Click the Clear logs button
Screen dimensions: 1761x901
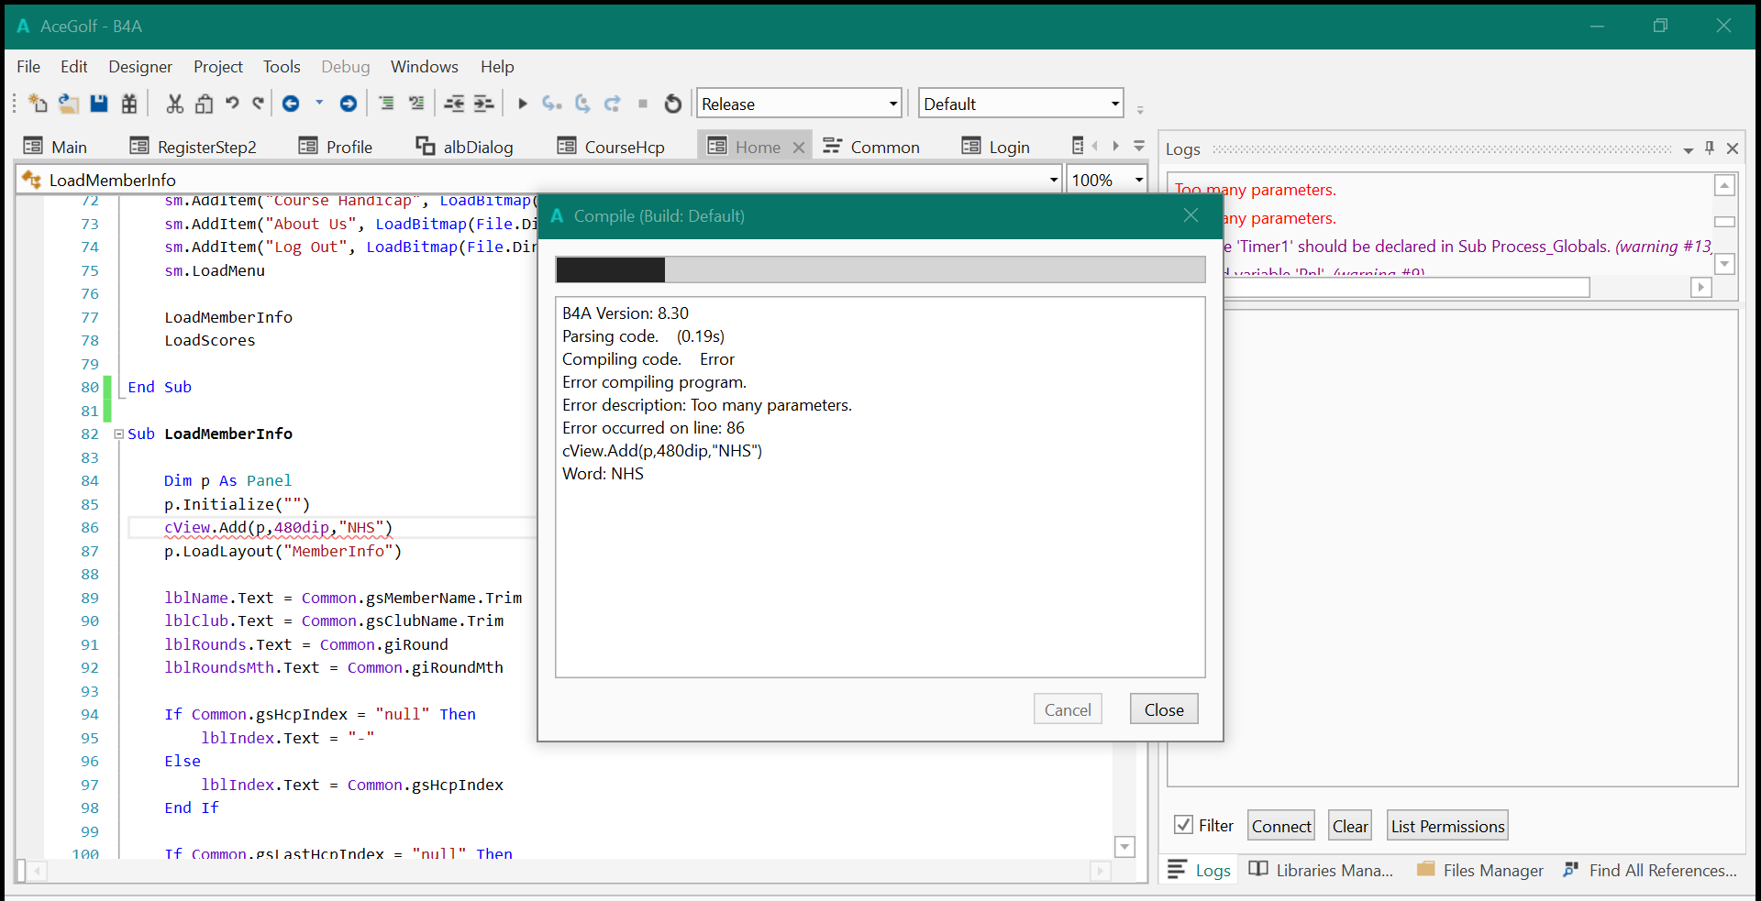click(x=1349, y=826)
